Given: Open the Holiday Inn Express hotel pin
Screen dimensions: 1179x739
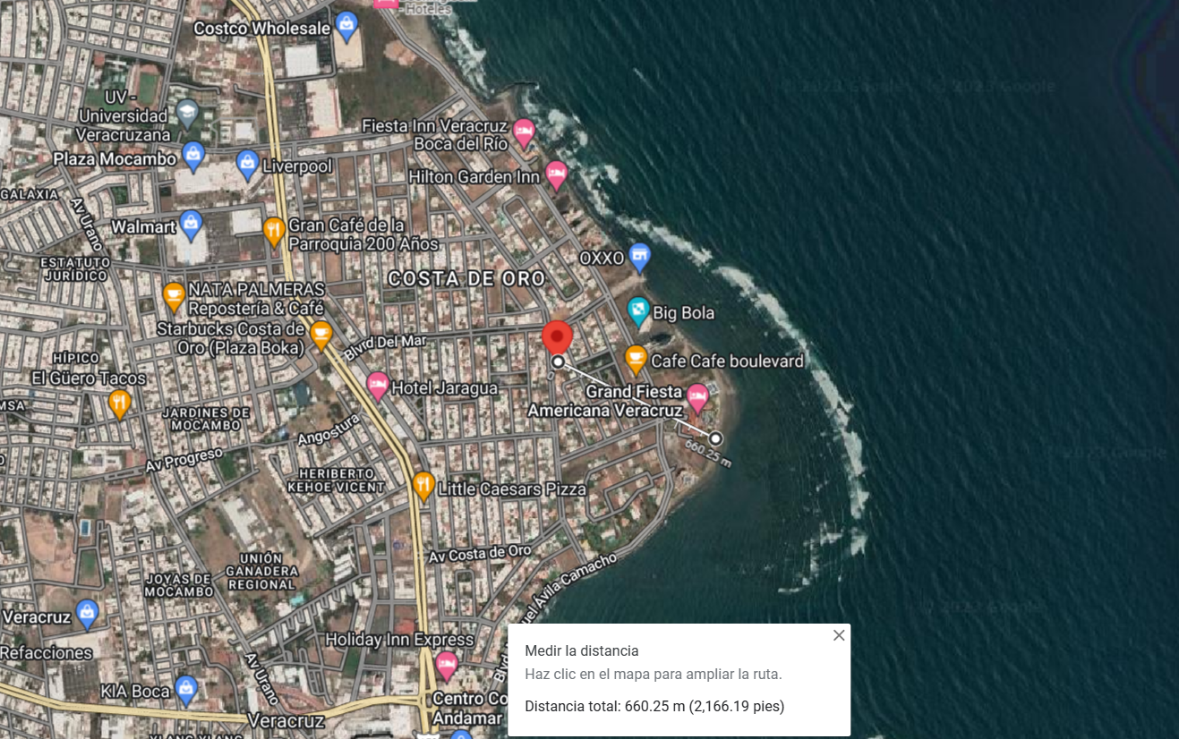Looking at the screenshot, I should pyautogui.click(x=446, y=665).
